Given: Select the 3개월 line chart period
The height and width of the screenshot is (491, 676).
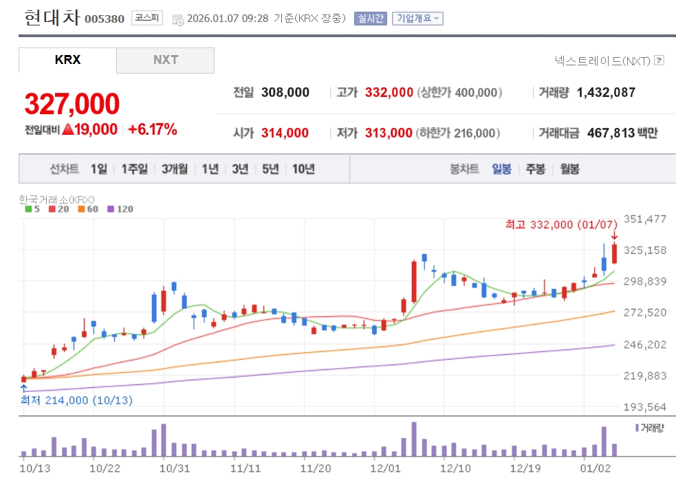Looking at the screenshot, I should point(175,168).
